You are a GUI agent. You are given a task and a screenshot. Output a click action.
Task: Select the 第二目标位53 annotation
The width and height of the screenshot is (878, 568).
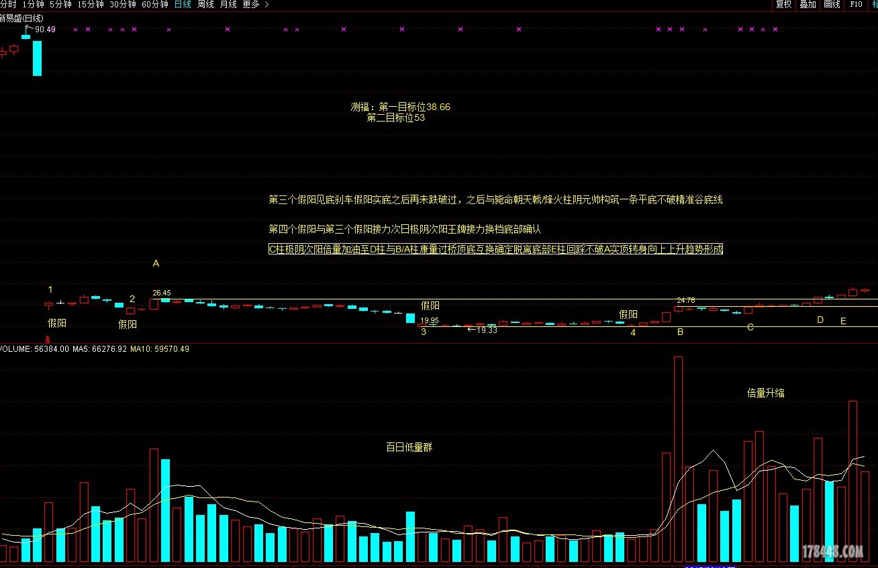(396, 117)
